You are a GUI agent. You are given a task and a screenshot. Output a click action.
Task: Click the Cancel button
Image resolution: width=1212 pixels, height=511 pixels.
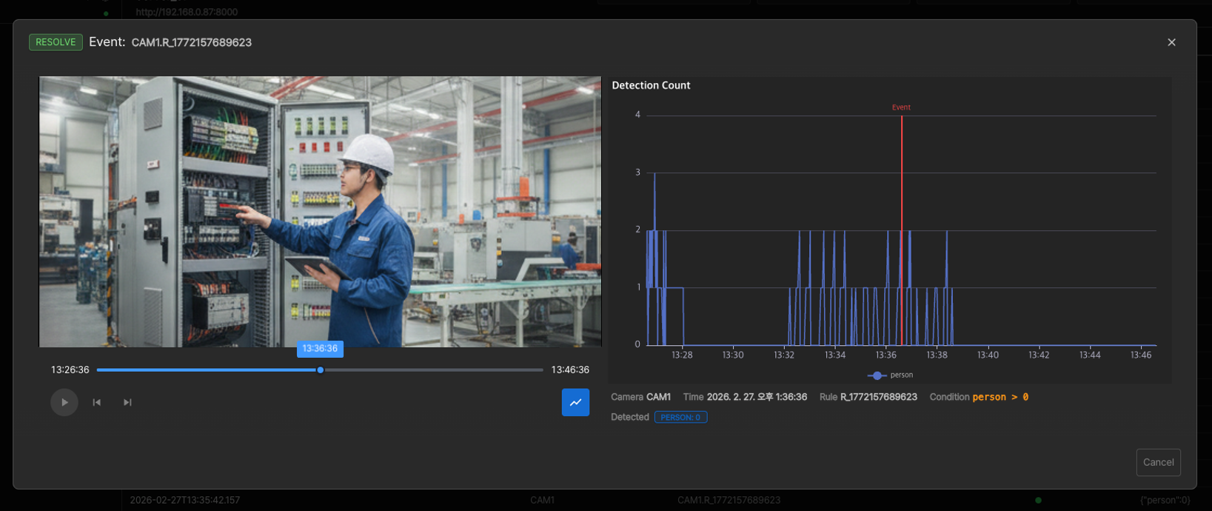tap(1158, 462)
